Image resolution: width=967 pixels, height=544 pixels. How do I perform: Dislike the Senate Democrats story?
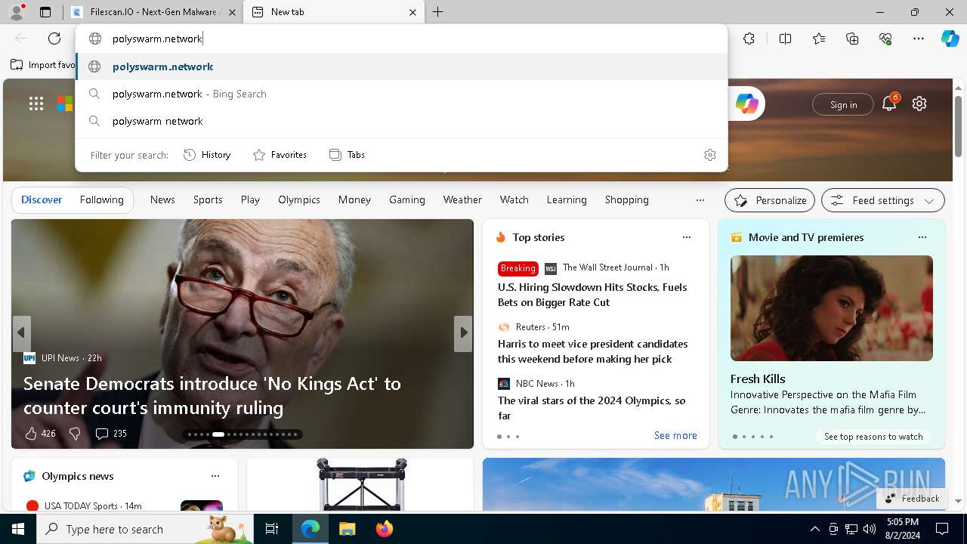(x=75, y=434)
